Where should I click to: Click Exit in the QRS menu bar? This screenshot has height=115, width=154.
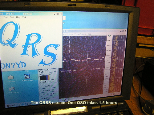[x=24, y=17]
